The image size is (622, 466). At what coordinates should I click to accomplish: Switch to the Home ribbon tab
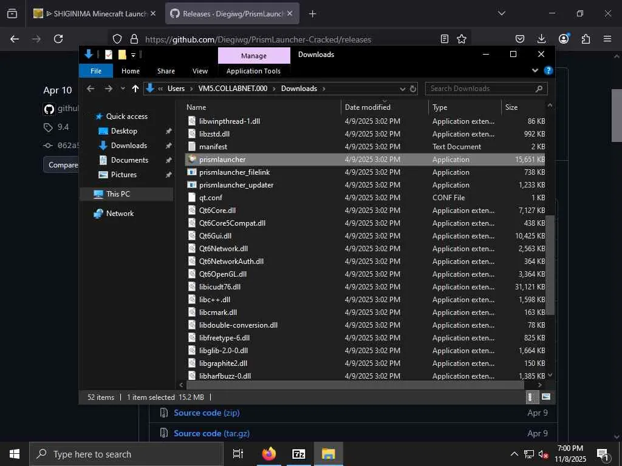(131, 71)
